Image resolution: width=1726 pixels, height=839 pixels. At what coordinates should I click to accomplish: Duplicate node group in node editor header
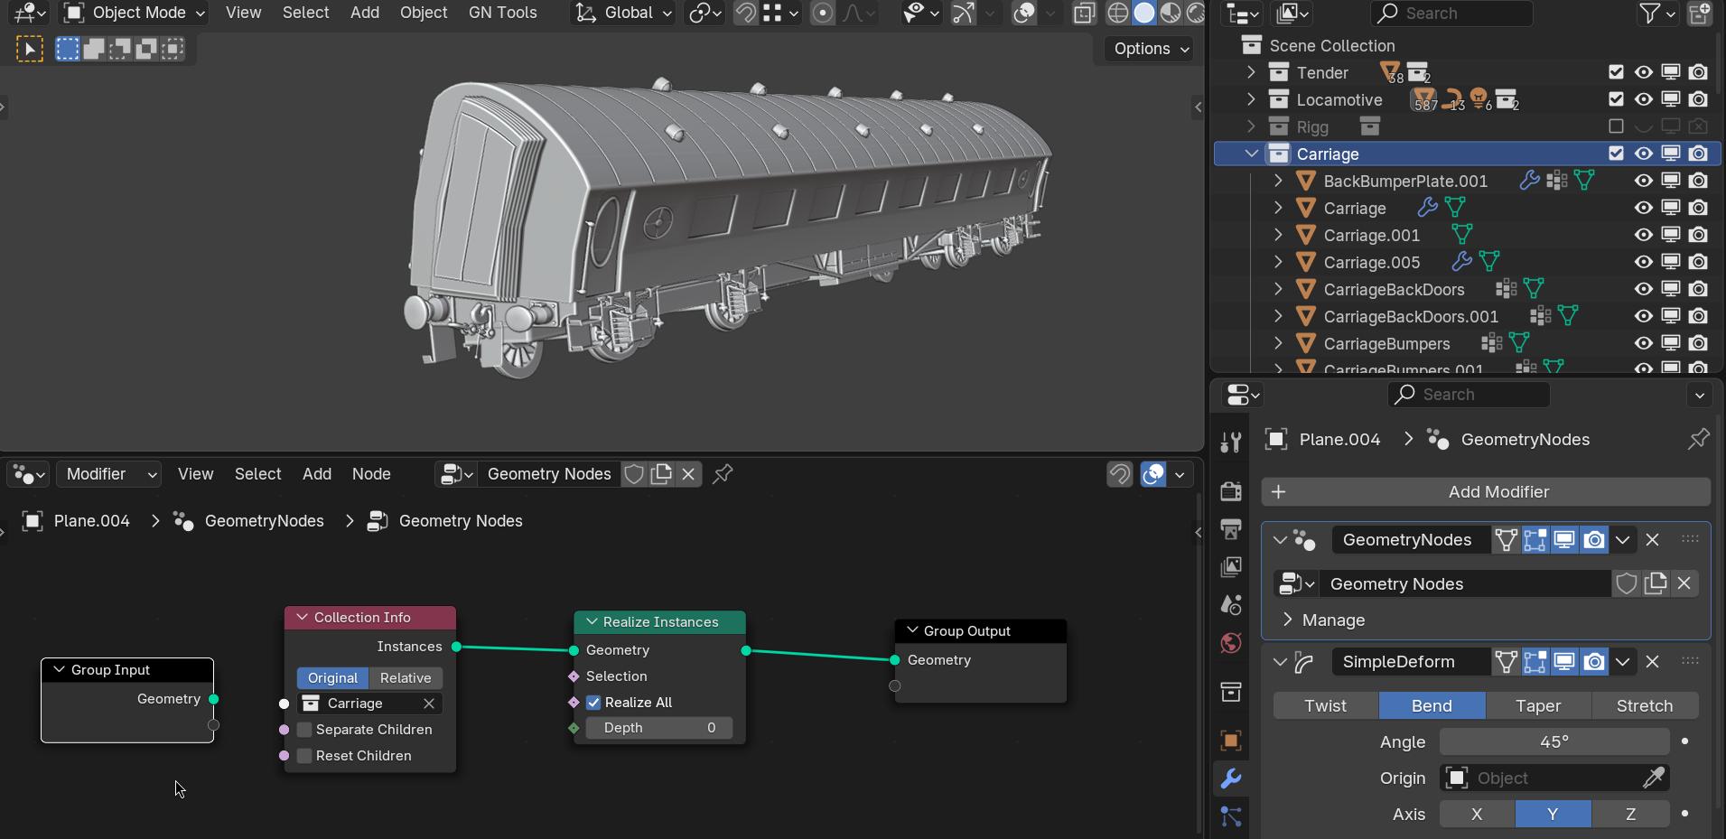[x=661, y=474]
